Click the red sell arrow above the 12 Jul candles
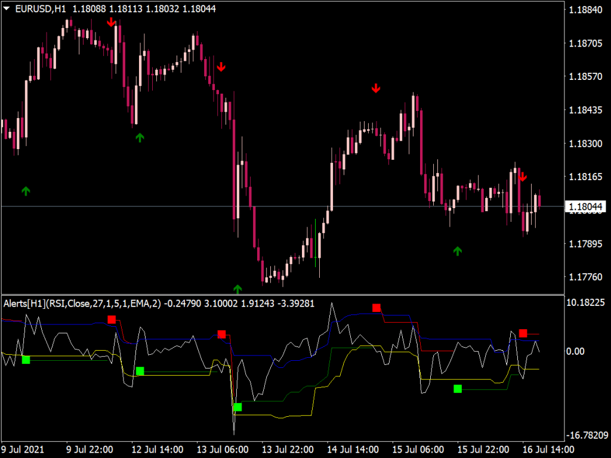This screenshot has width=611, height=458. click(x=222, y=67)
